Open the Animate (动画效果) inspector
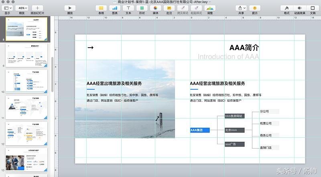321x177 pixels. click(x=300, y=8)
